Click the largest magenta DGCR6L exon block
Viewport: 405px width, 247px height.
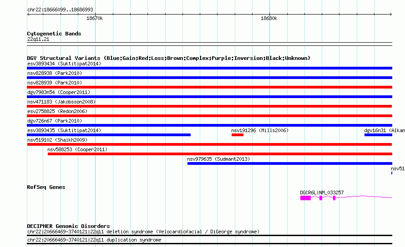coord(305,198)
